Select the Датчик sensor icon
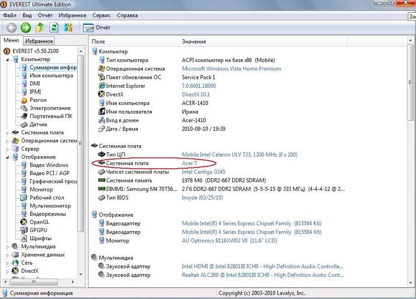The width and height of the screenshot is (416, 299). [24, 124]
